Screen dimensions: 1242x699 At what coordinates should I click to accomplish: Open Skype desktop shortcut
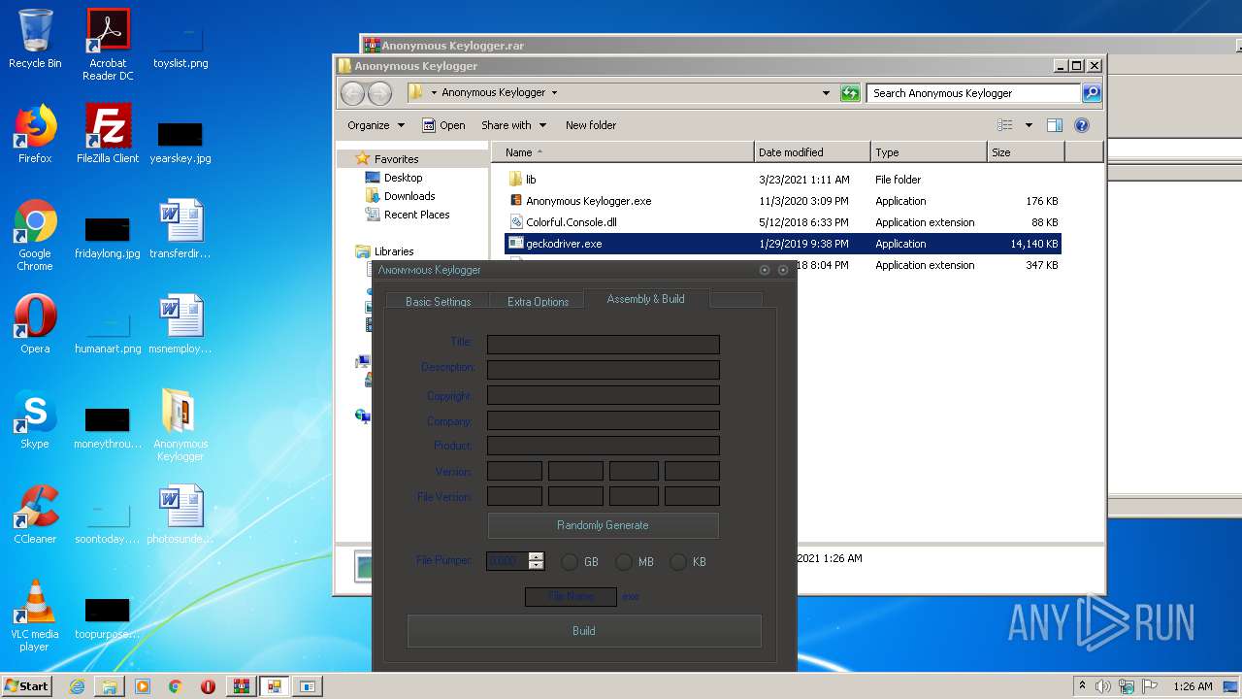pos(35,419)
